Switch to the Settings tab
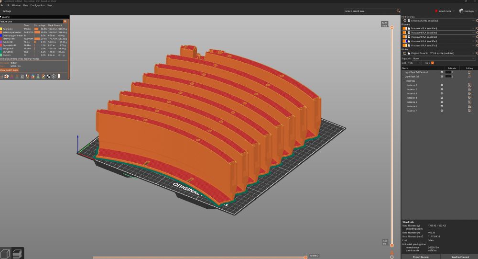 (7, 11)
